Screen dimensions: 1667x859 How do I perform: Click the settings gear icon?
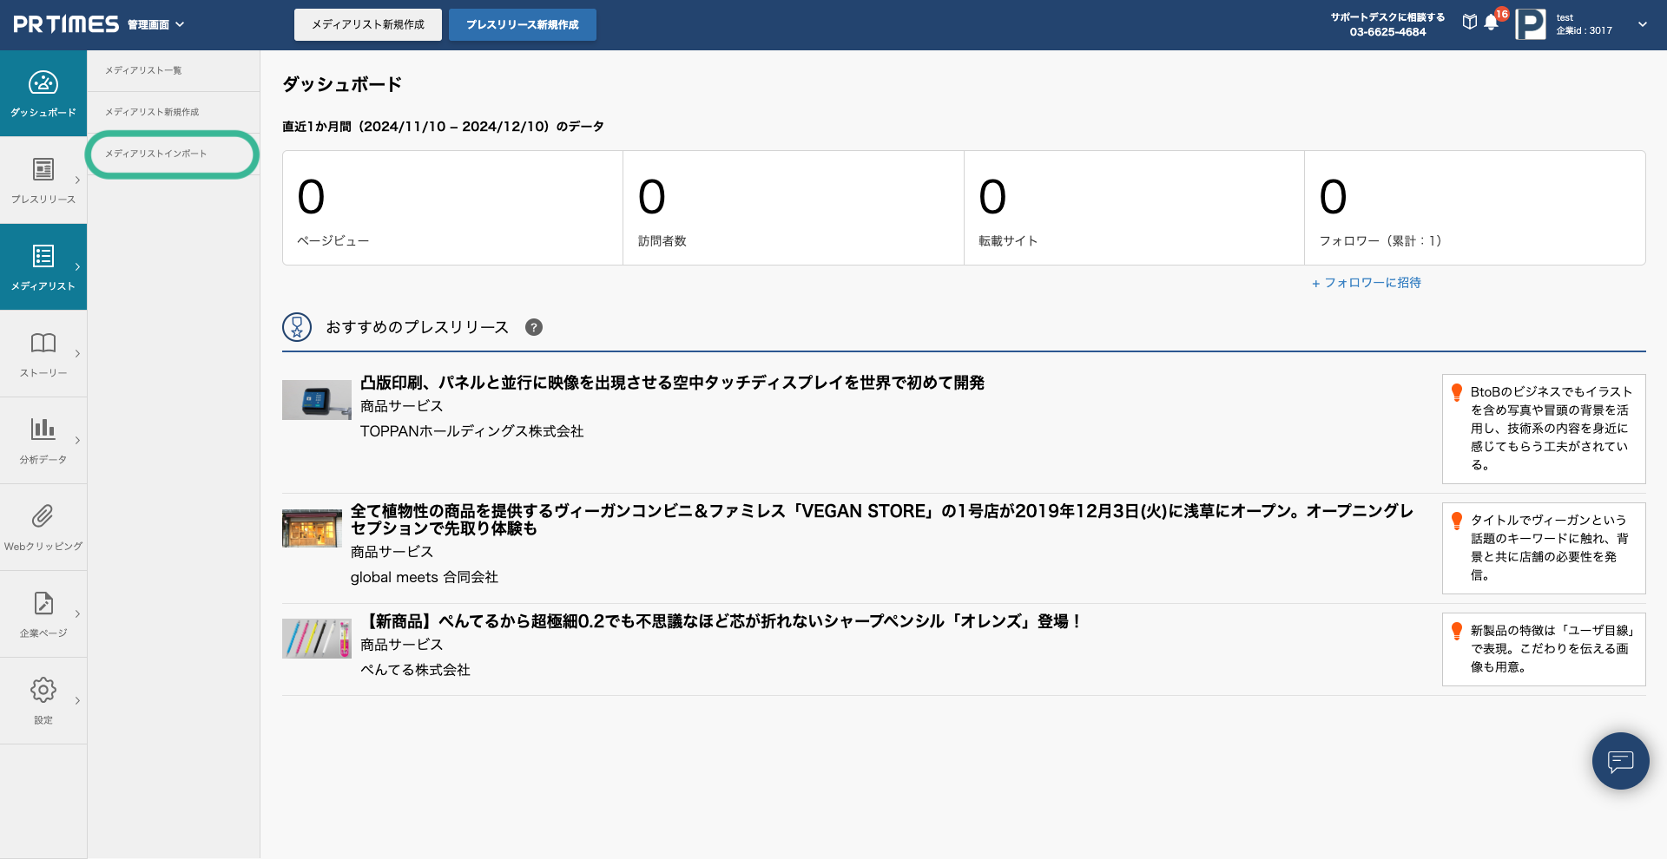coord(43,690)
